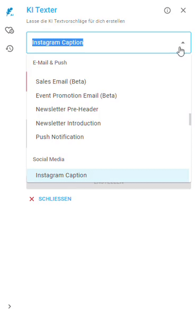196x315 pixels.
Task: Expand the sidebar with bottom chevron
Action: (x=10, y=306)
